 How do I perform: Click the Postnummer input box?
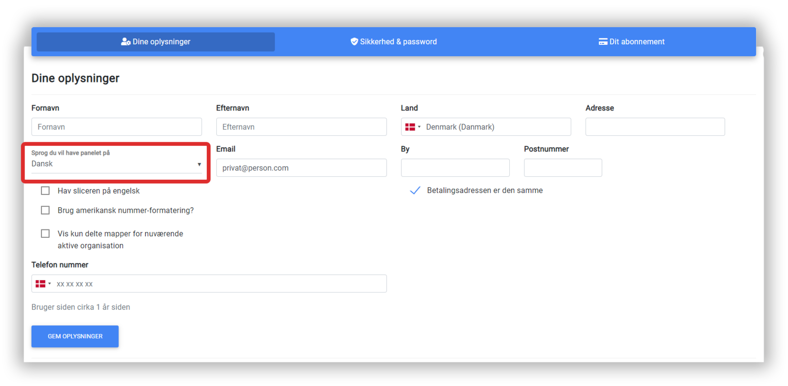tap(563, 168)
